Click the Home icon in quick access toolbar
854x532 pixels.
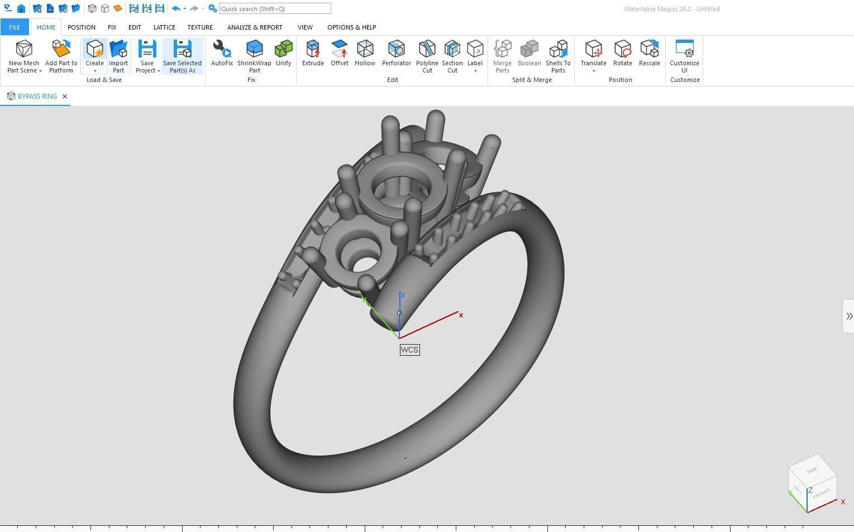21,8
